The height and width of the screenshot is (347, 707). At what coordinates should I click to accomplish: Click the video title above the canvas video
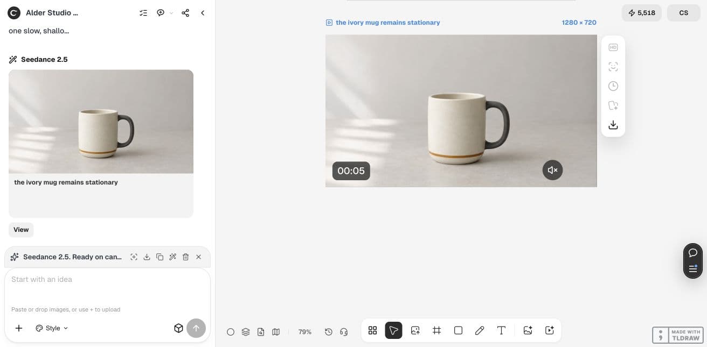click(387, 23)
